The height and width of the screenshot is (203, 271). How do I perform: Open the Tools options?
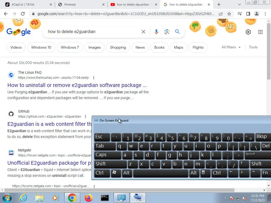[x=253, y=47]
